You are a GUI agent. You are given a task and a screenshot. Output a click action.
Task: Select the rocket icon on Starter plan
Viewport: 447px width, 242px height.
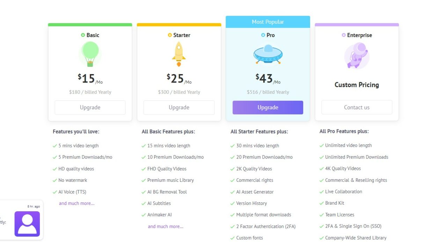(179, 55)
